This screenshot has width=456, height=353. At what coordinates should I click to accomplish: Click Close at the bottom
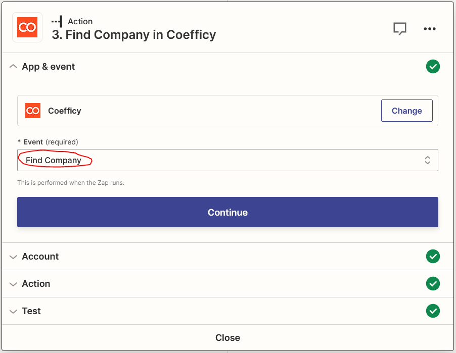click(x=227, y=338)
